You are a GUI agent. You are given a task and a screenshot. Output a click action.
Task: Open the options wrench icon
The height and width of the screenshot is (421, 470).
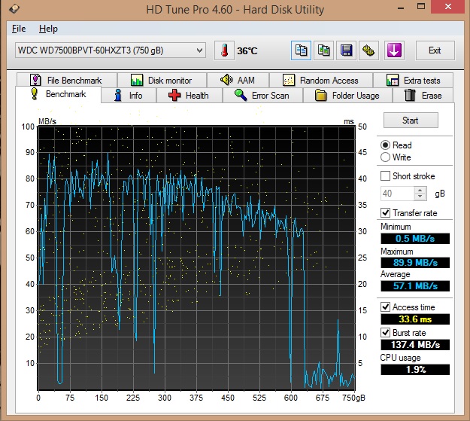click(x=369, y=50)
